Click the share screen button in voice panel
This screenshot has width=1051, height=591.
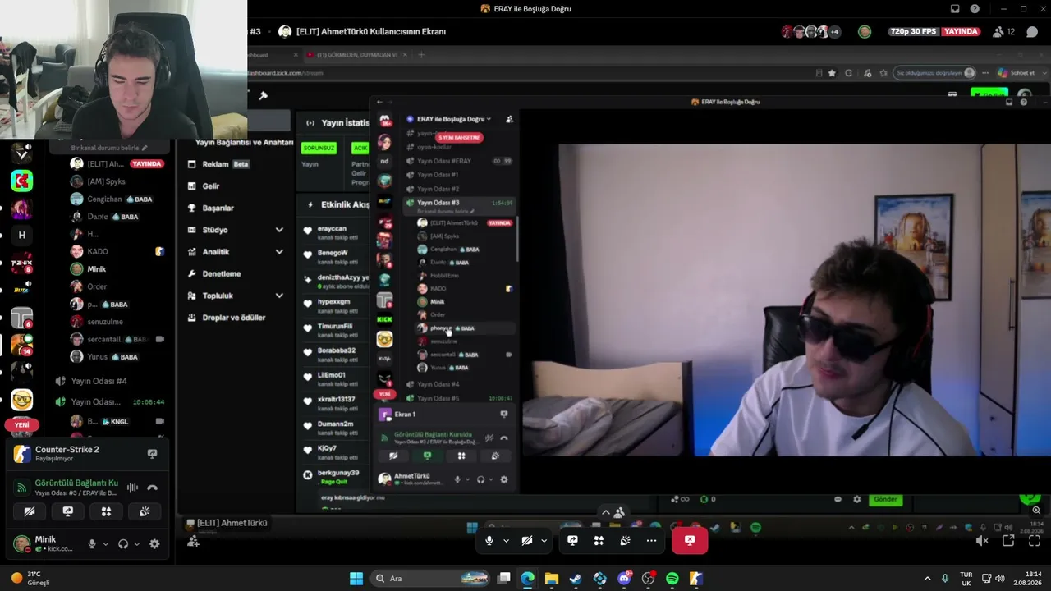(x=68, y=511)
